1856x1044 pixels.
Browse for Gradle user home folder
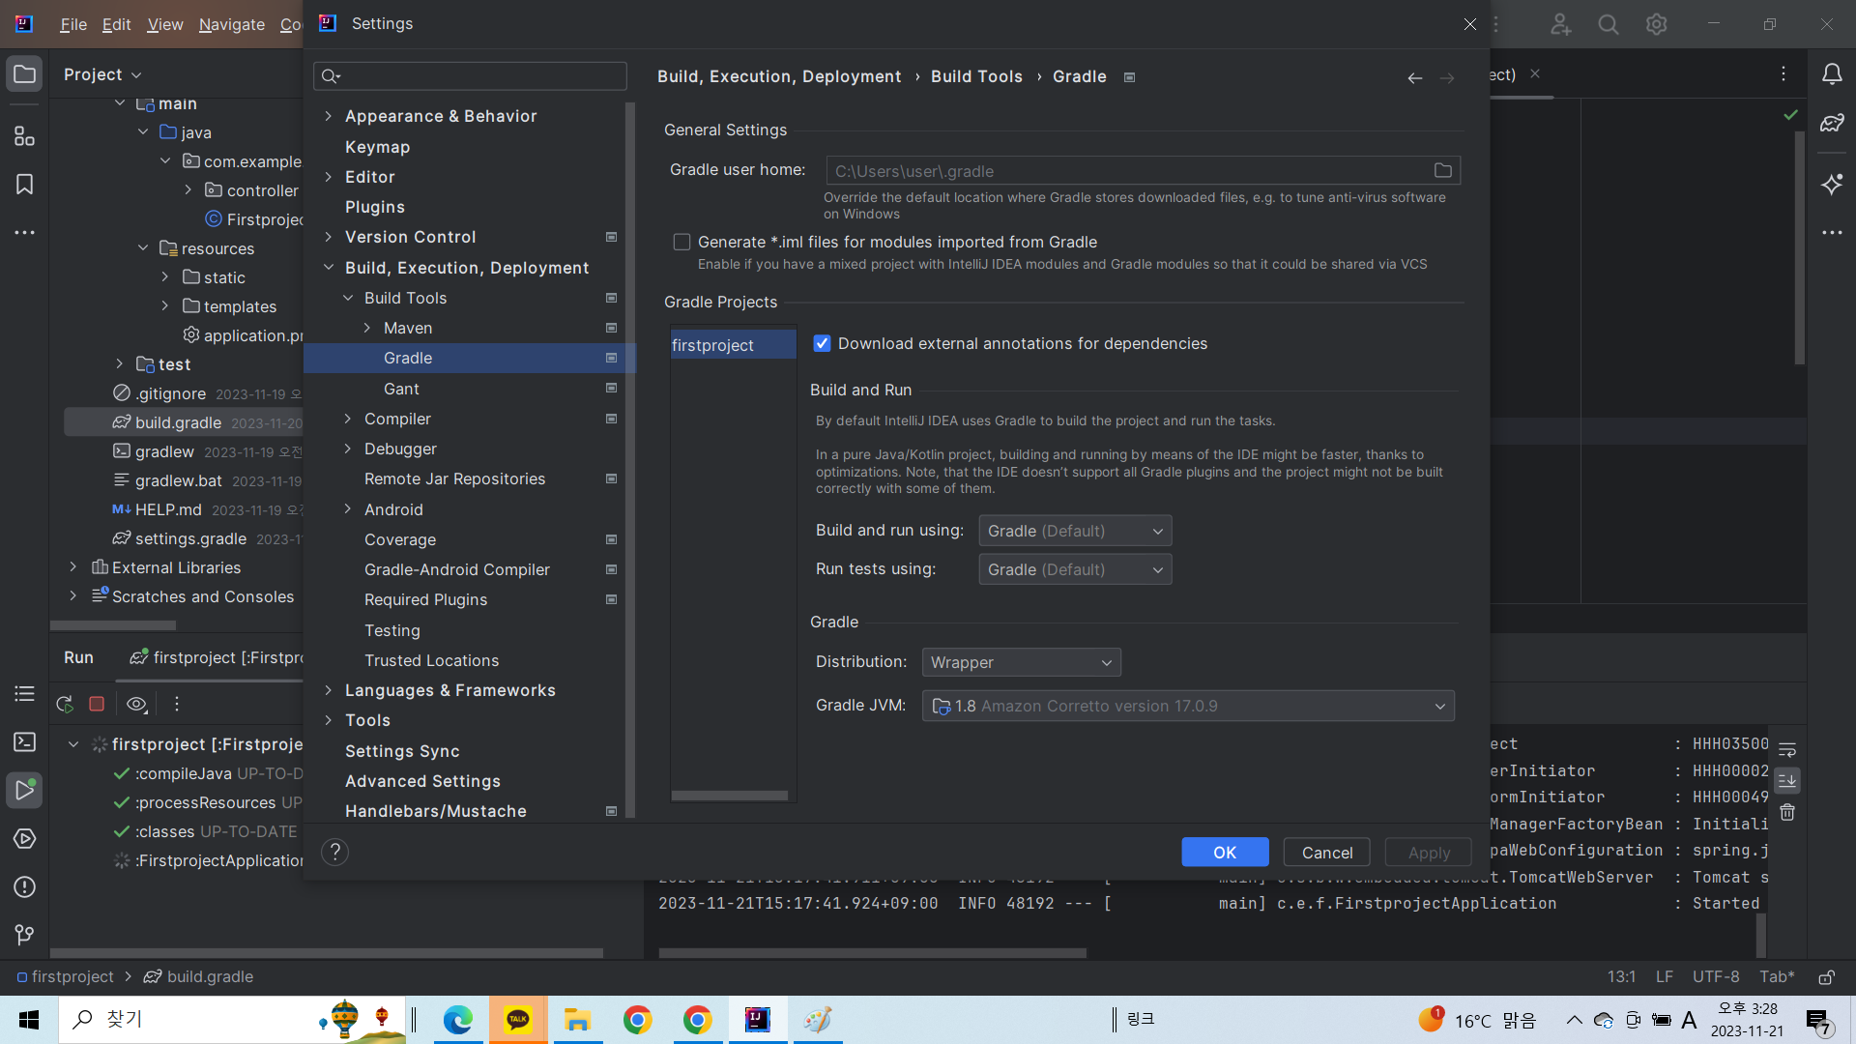click(x=1442, y=171)
